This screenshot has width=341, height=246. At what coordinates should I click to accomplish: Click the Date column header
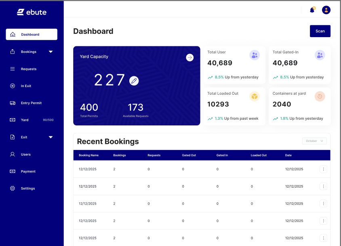pos(288,155)
